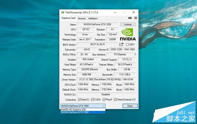Select Intel(R) HD Graphics 630 option
This screenshot has height=124, width=197.
pyautogui.click(x=83, y=110)
